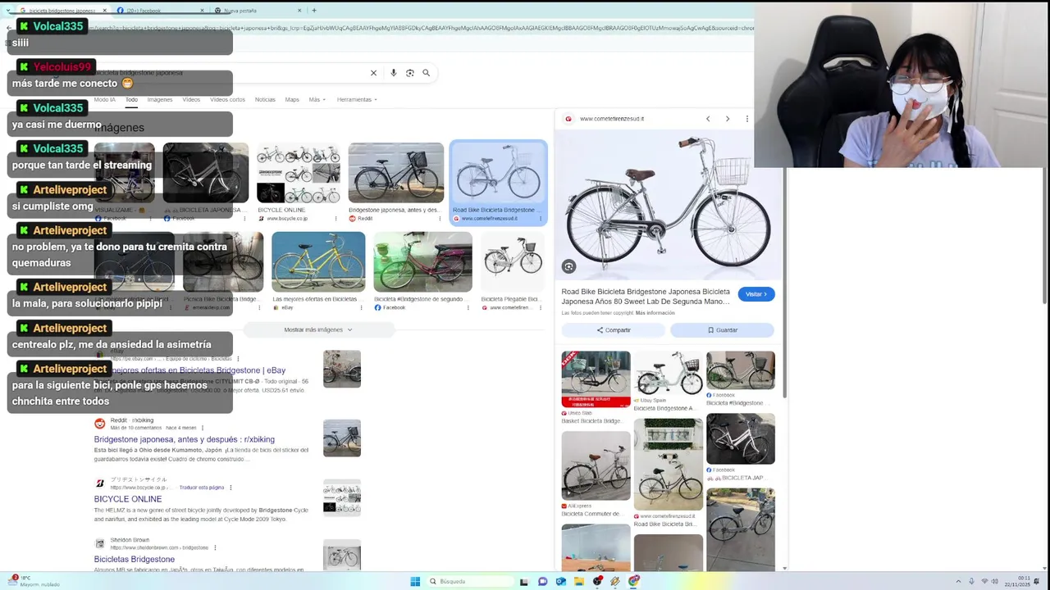Click the browser back arrow
Viewport: 1050px width, 590px height.
[9, 28]
